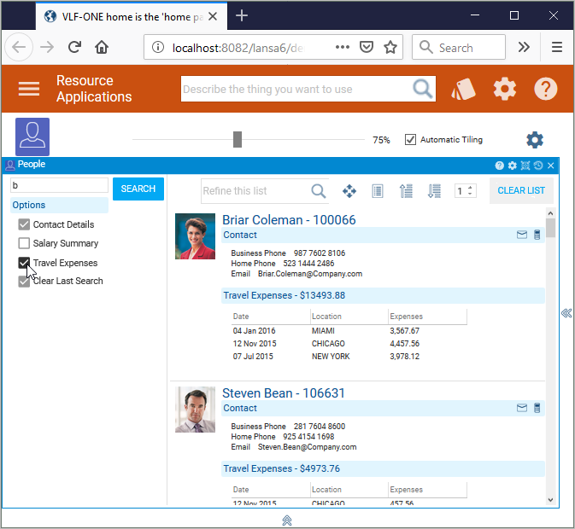Open the themes swatch icon in header
Viewport: 575px width, 529px height.
pyautogui.click(x=462, y=89)
